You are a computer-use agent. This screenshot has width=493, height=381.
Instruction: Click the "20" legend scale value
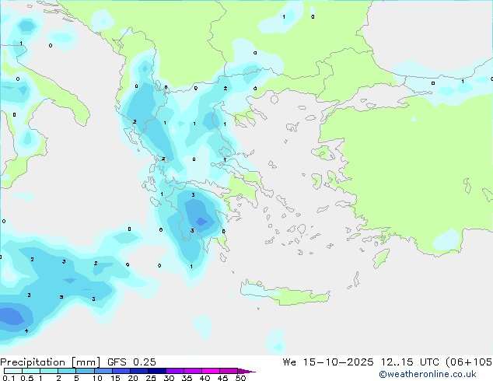point(133,378)
